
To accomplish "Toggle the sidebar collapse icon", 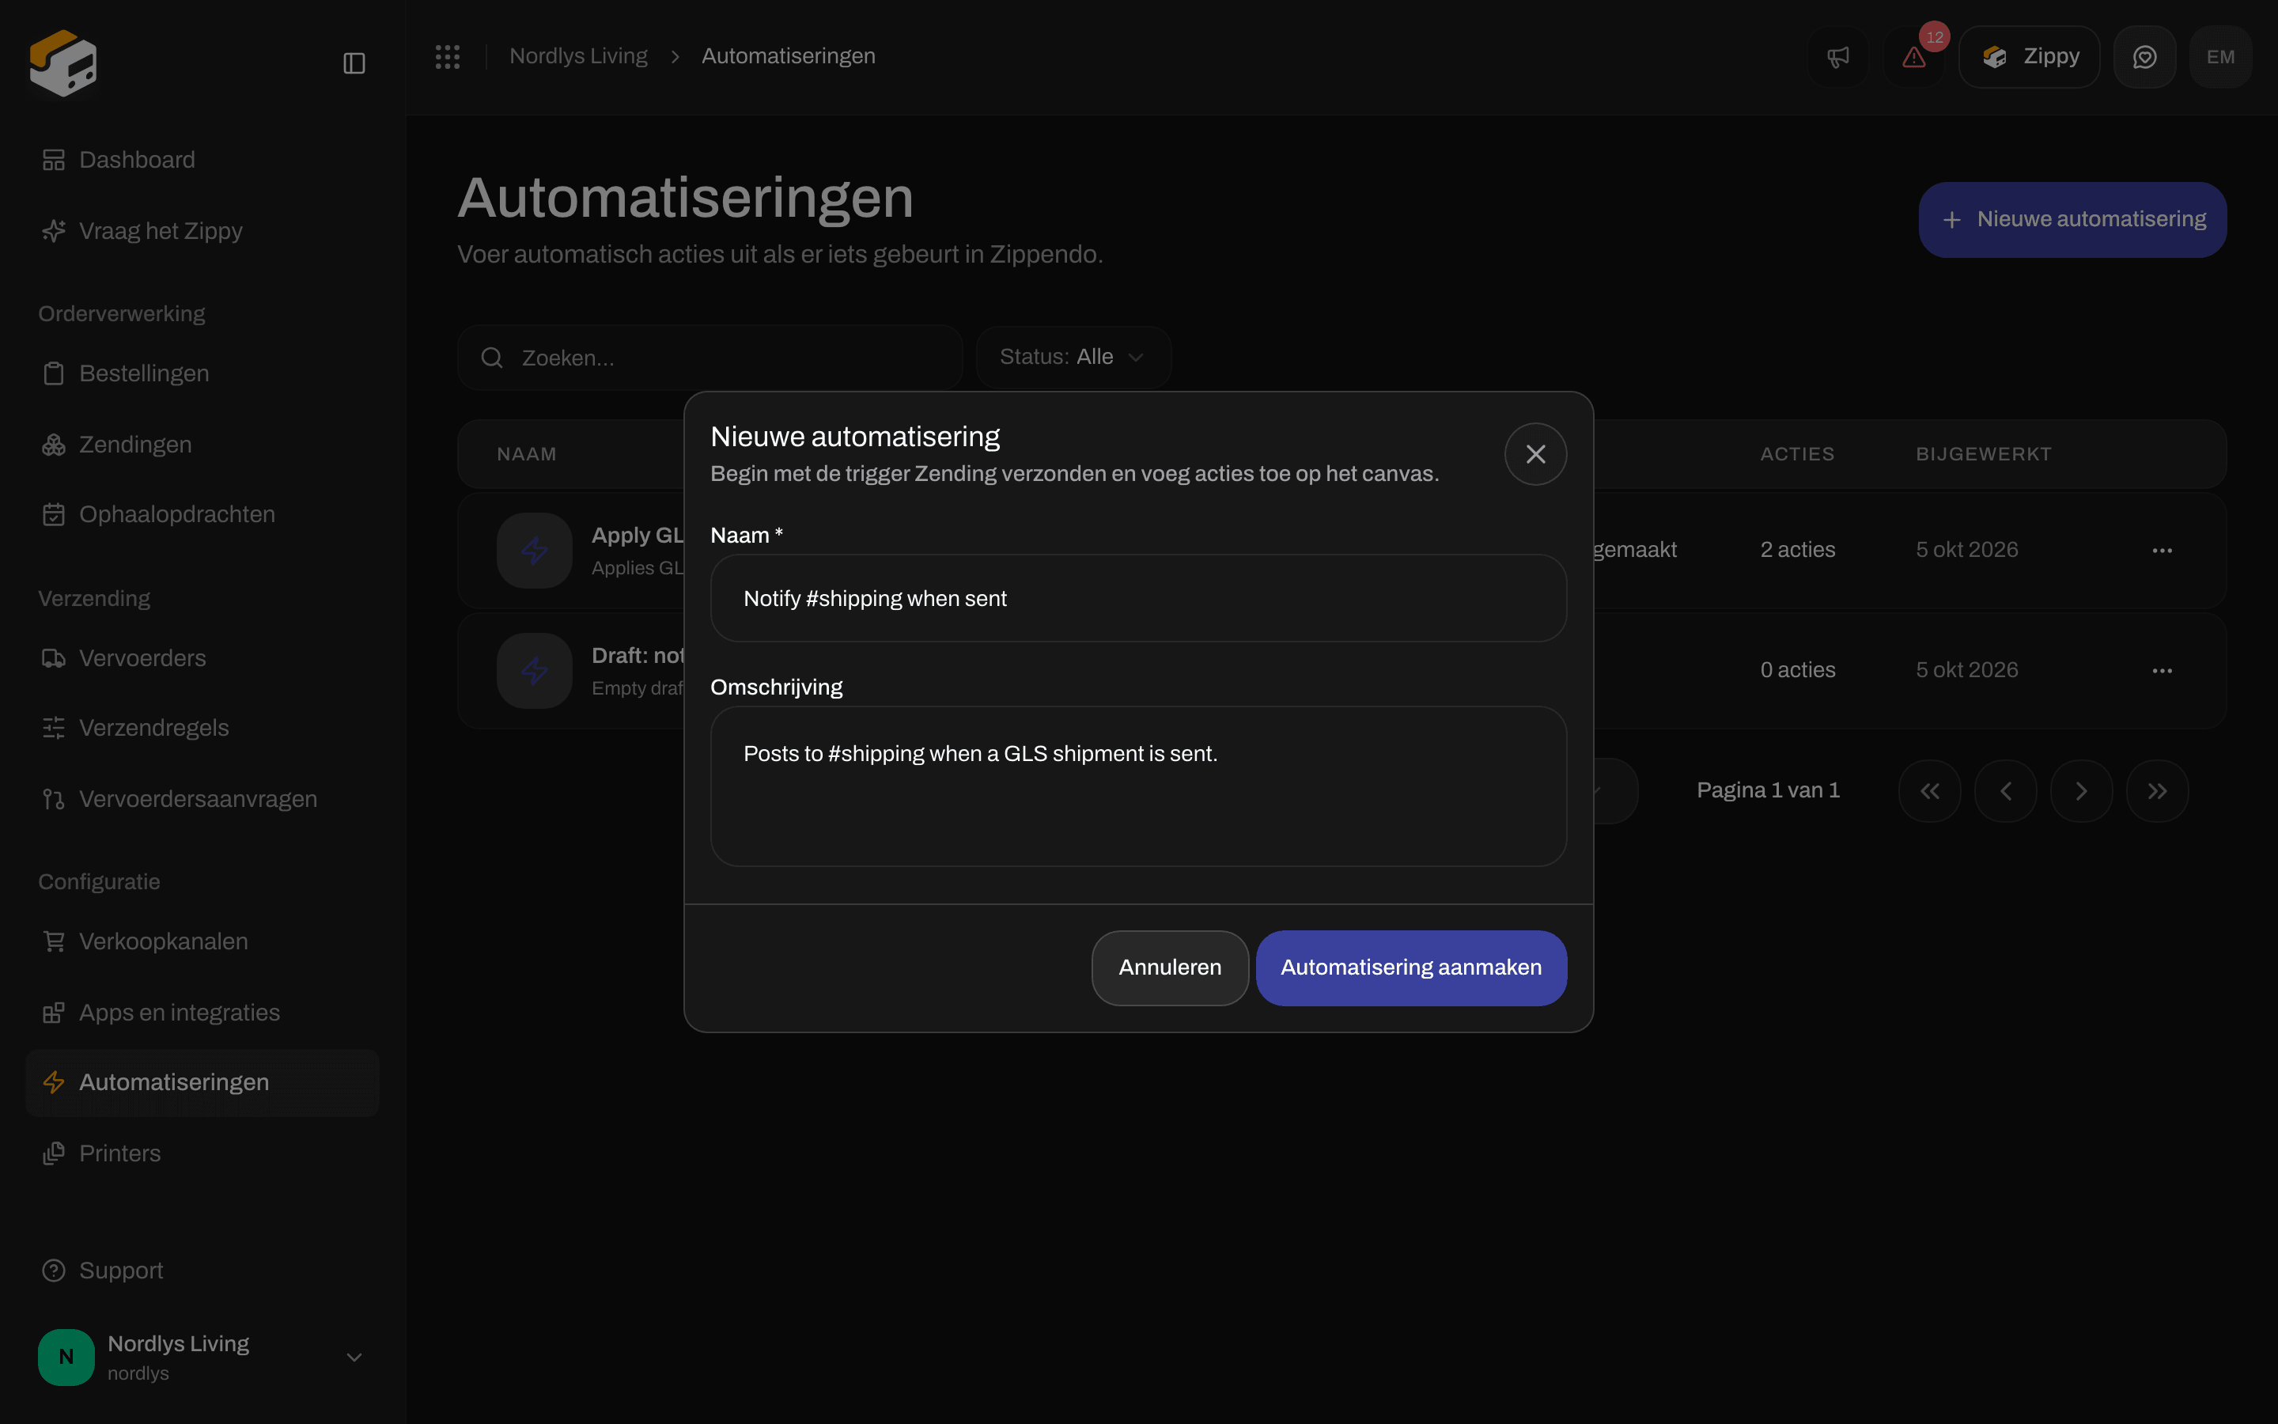I will (x=354, y=63).
